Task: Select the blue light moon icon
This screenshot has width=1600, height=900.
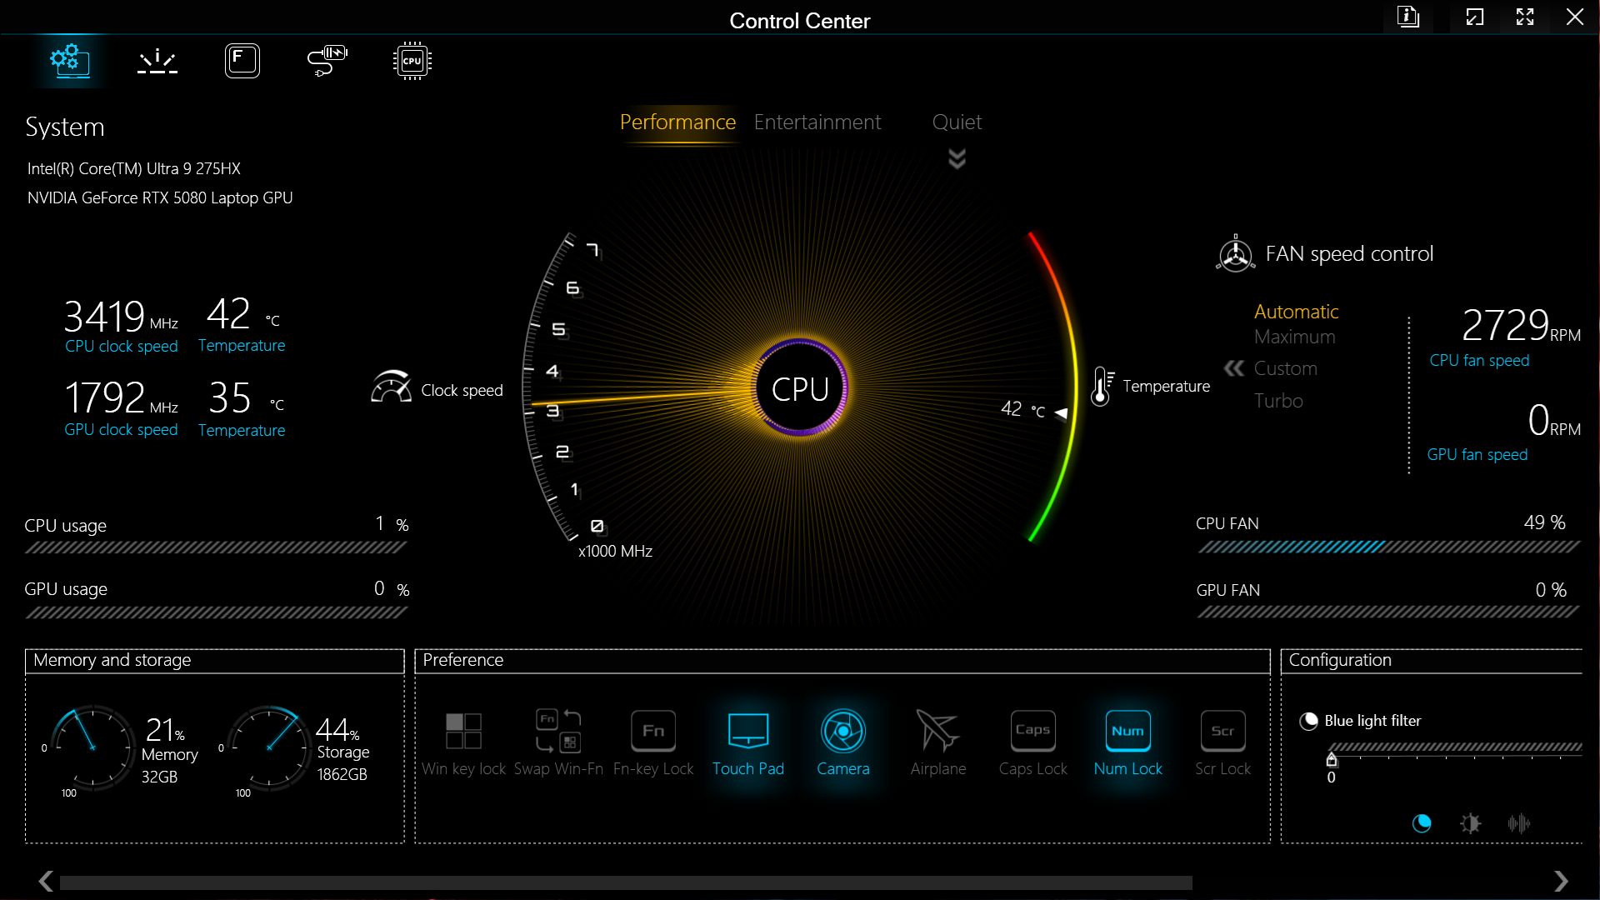Action: point(1422,823)
